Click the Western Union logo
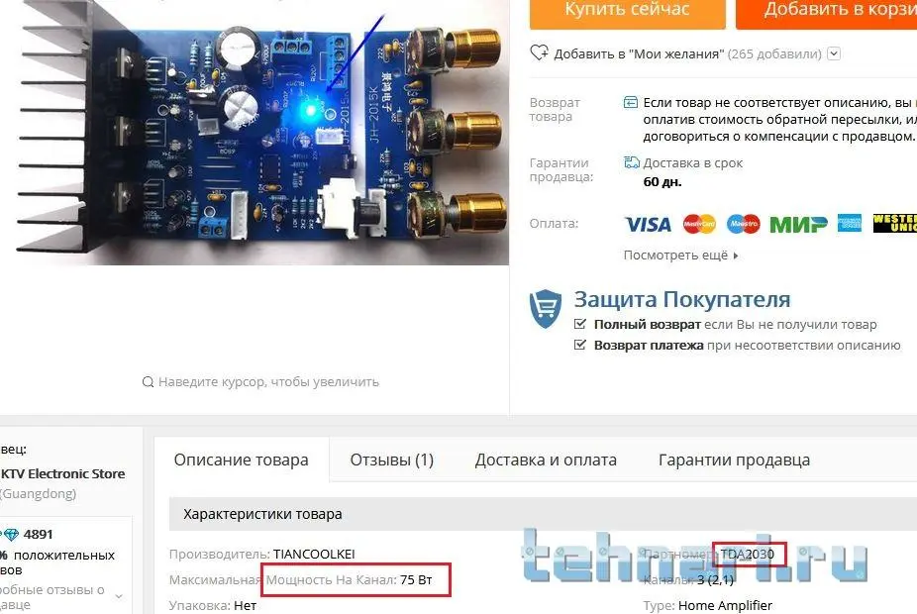 pyautogui.click(x=895, y=224)
